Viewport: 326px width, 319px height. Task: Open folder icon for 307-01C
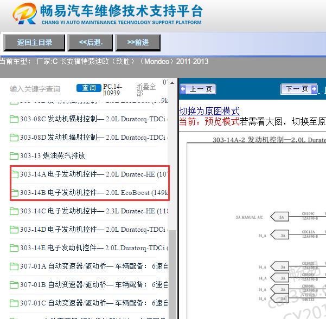(x=14, y=303)
